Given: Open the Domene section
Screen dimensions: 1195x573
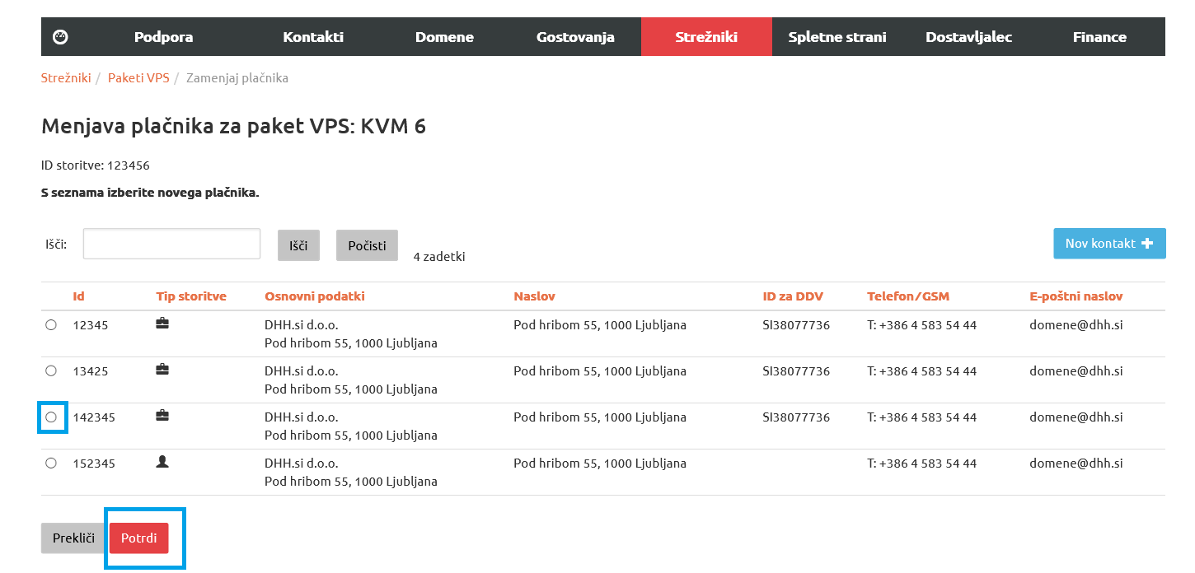Looking at the screenshot, I should (x=444, y=37).
